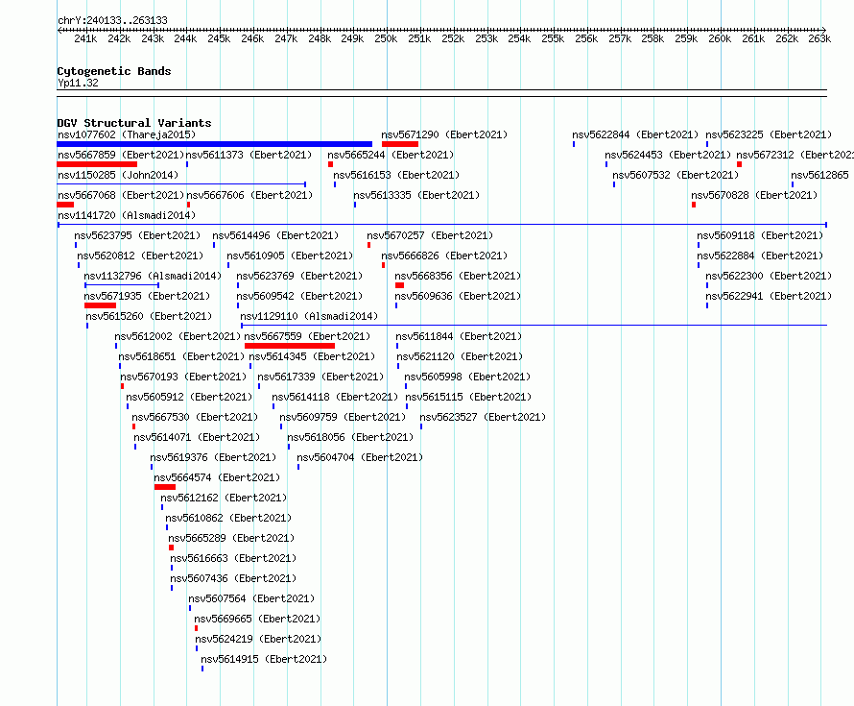This screenshot has width=854, height=706.
Task: Open nsv5620812 (Ebert2021) label
Action: click(140, 256)
